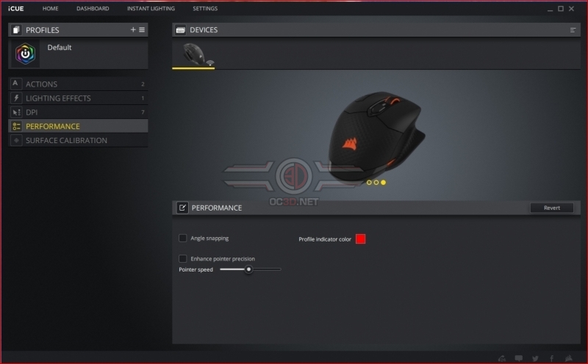
Task: Click the Performance list icon
Action: coord(16,126)
